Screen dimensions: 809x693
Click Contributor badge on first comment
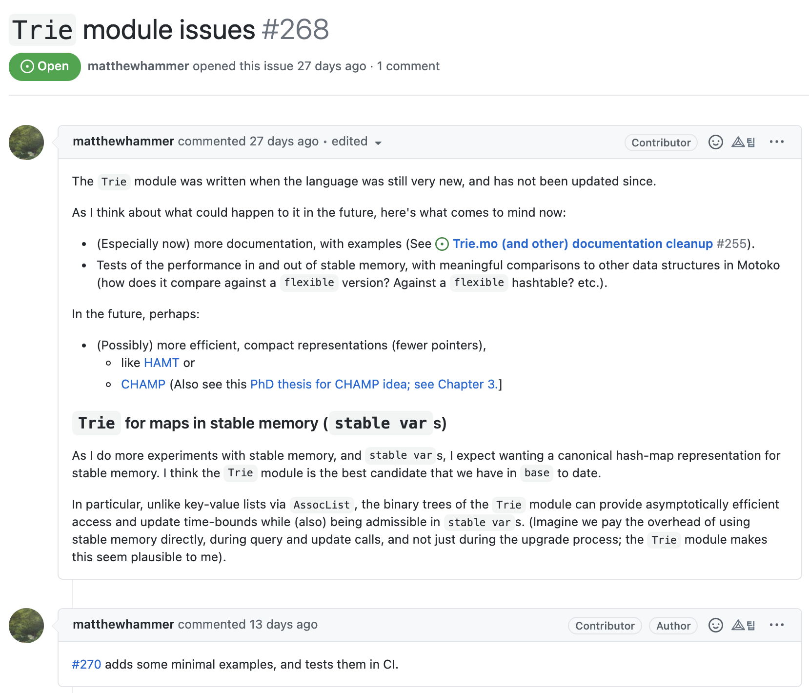click(661, 143)
